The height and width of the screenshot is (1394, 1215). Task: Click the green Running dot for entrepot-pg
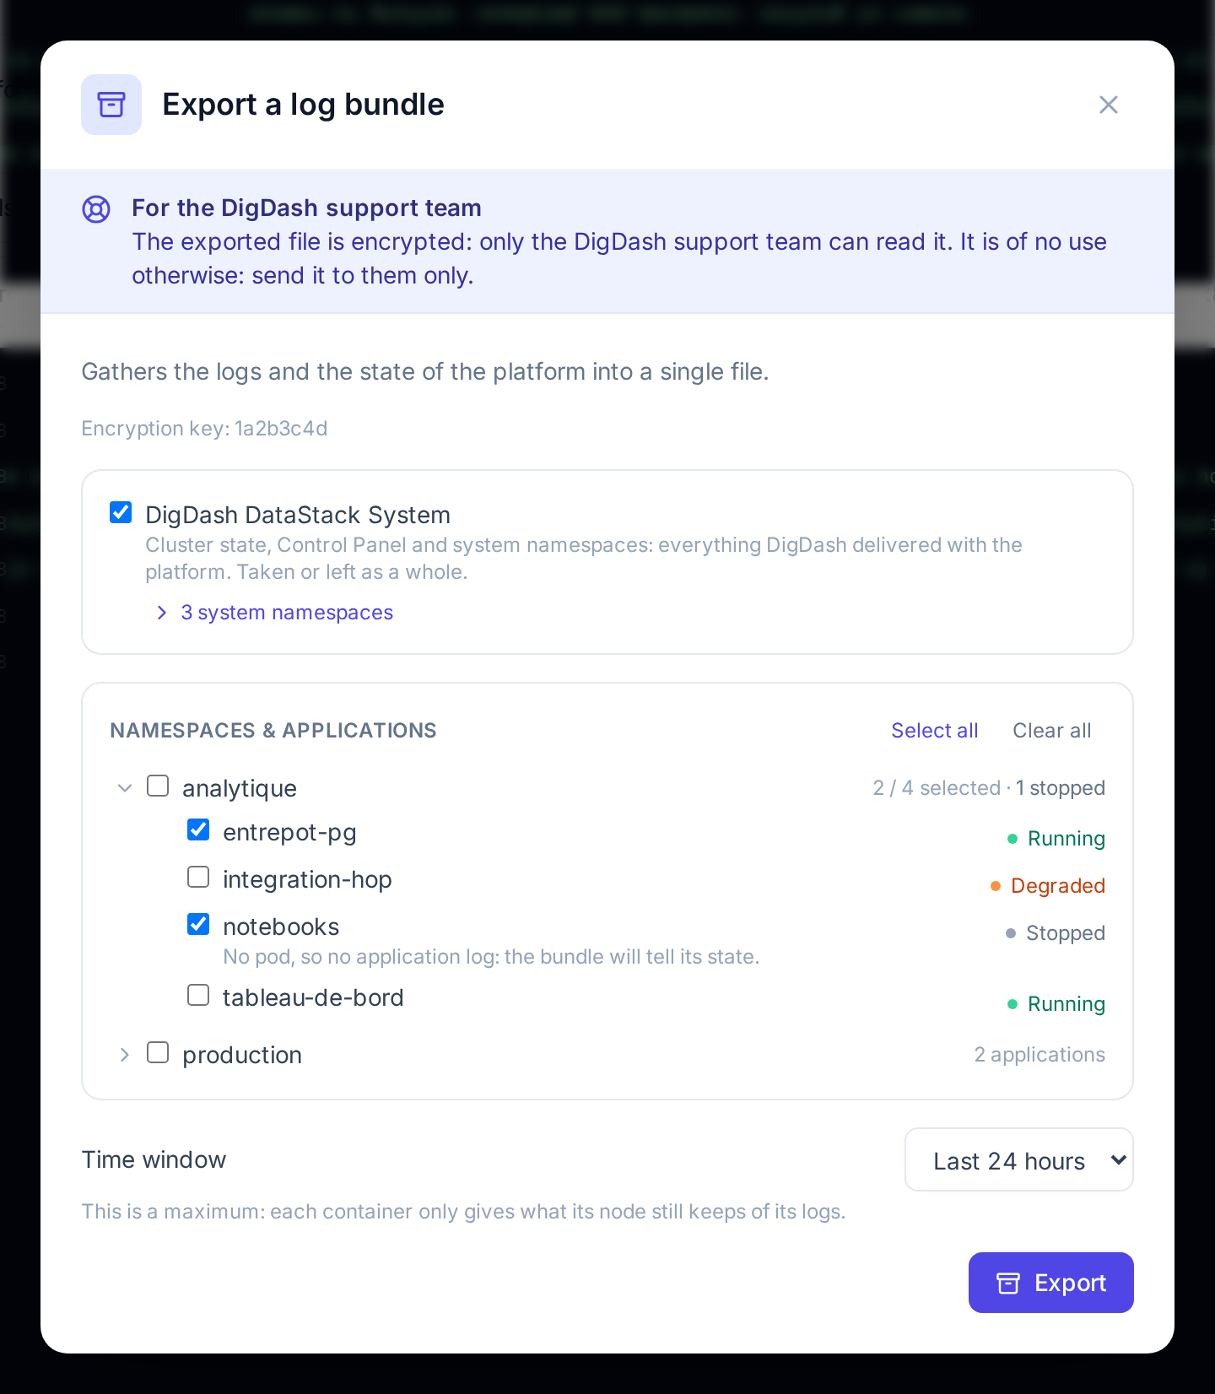point(1012,839)
